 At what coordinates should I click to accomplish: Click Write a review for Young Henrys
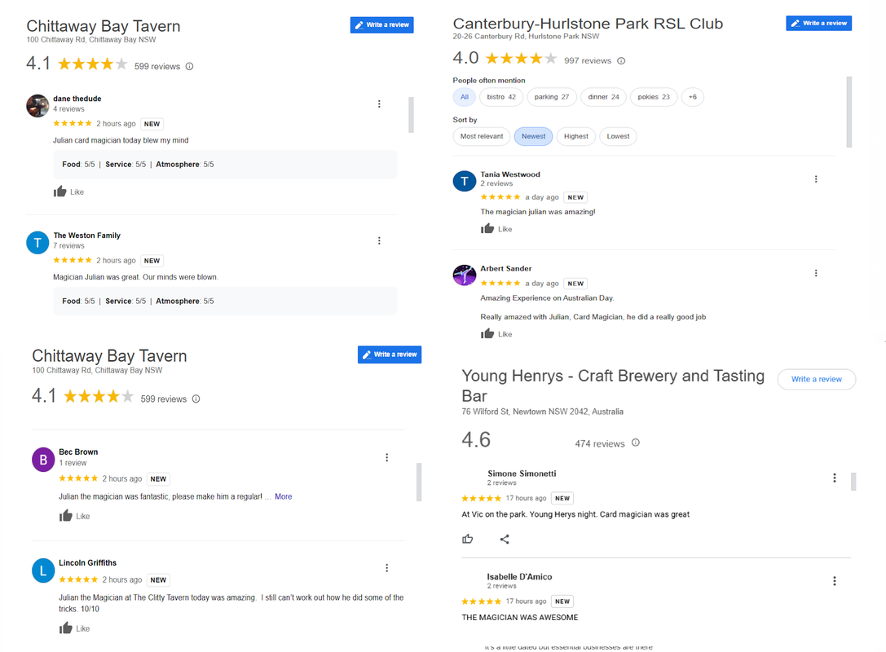coord(817,379)
